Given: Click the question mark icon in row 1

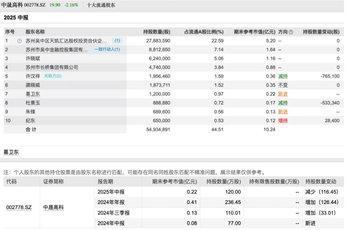Looking at the screenshot, I should click(x=19, y=41).
